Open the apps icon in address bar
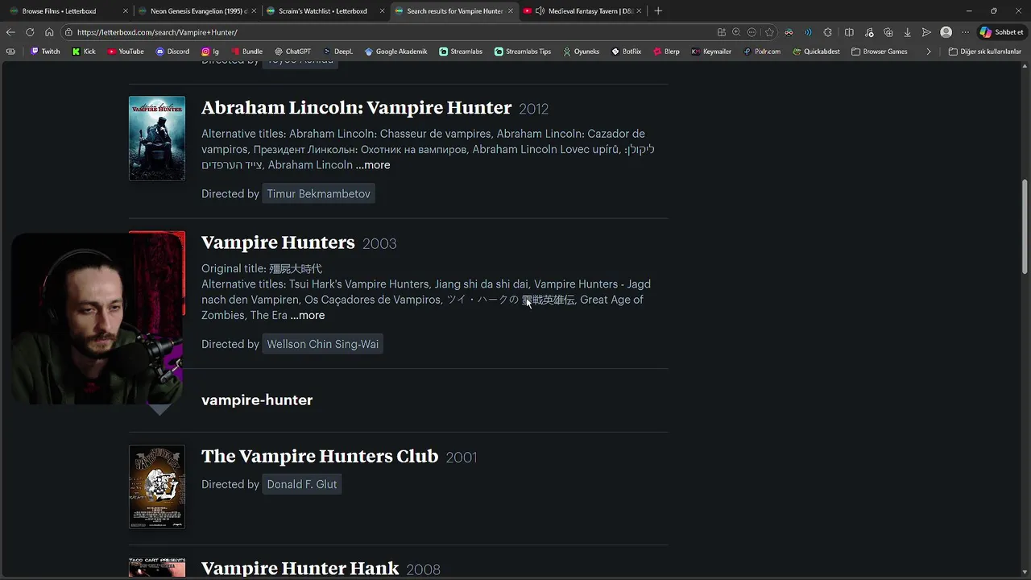The height and width of the screenshot is (580, 1031). click(x=721, y=32)
